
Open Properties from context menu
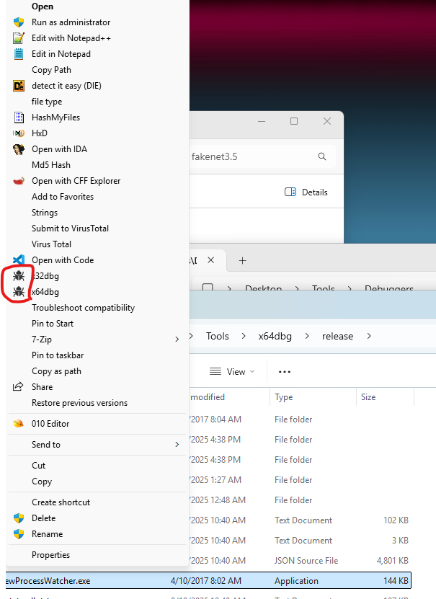pyautogui.click(x=50, y=555)
